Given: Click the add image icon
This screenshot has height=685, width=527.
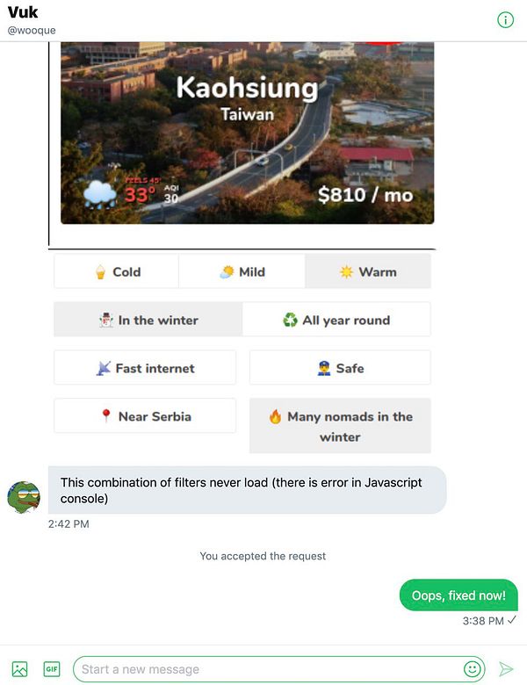Looking at the screenshot, I should click(x=19, y=669).
